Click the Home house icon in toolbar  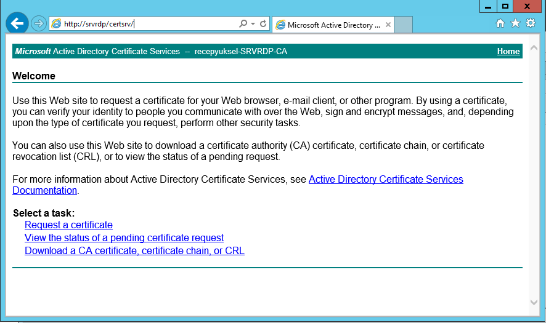coord(500,23)
